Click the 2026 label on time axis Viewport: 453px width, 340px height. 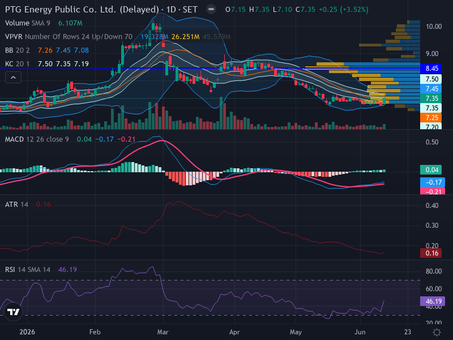[27, 332]
